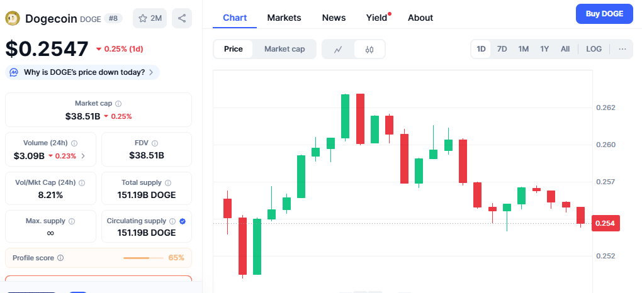Toggle chart to Price view

234,49
